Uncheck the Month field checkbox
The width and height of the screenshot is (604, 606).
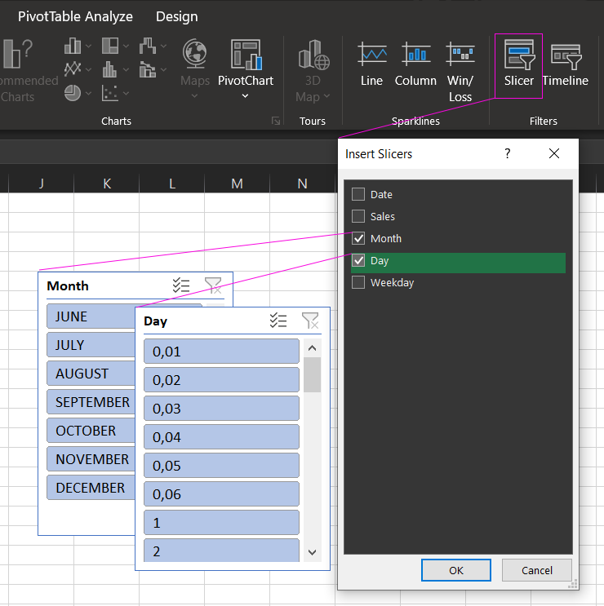358,238
